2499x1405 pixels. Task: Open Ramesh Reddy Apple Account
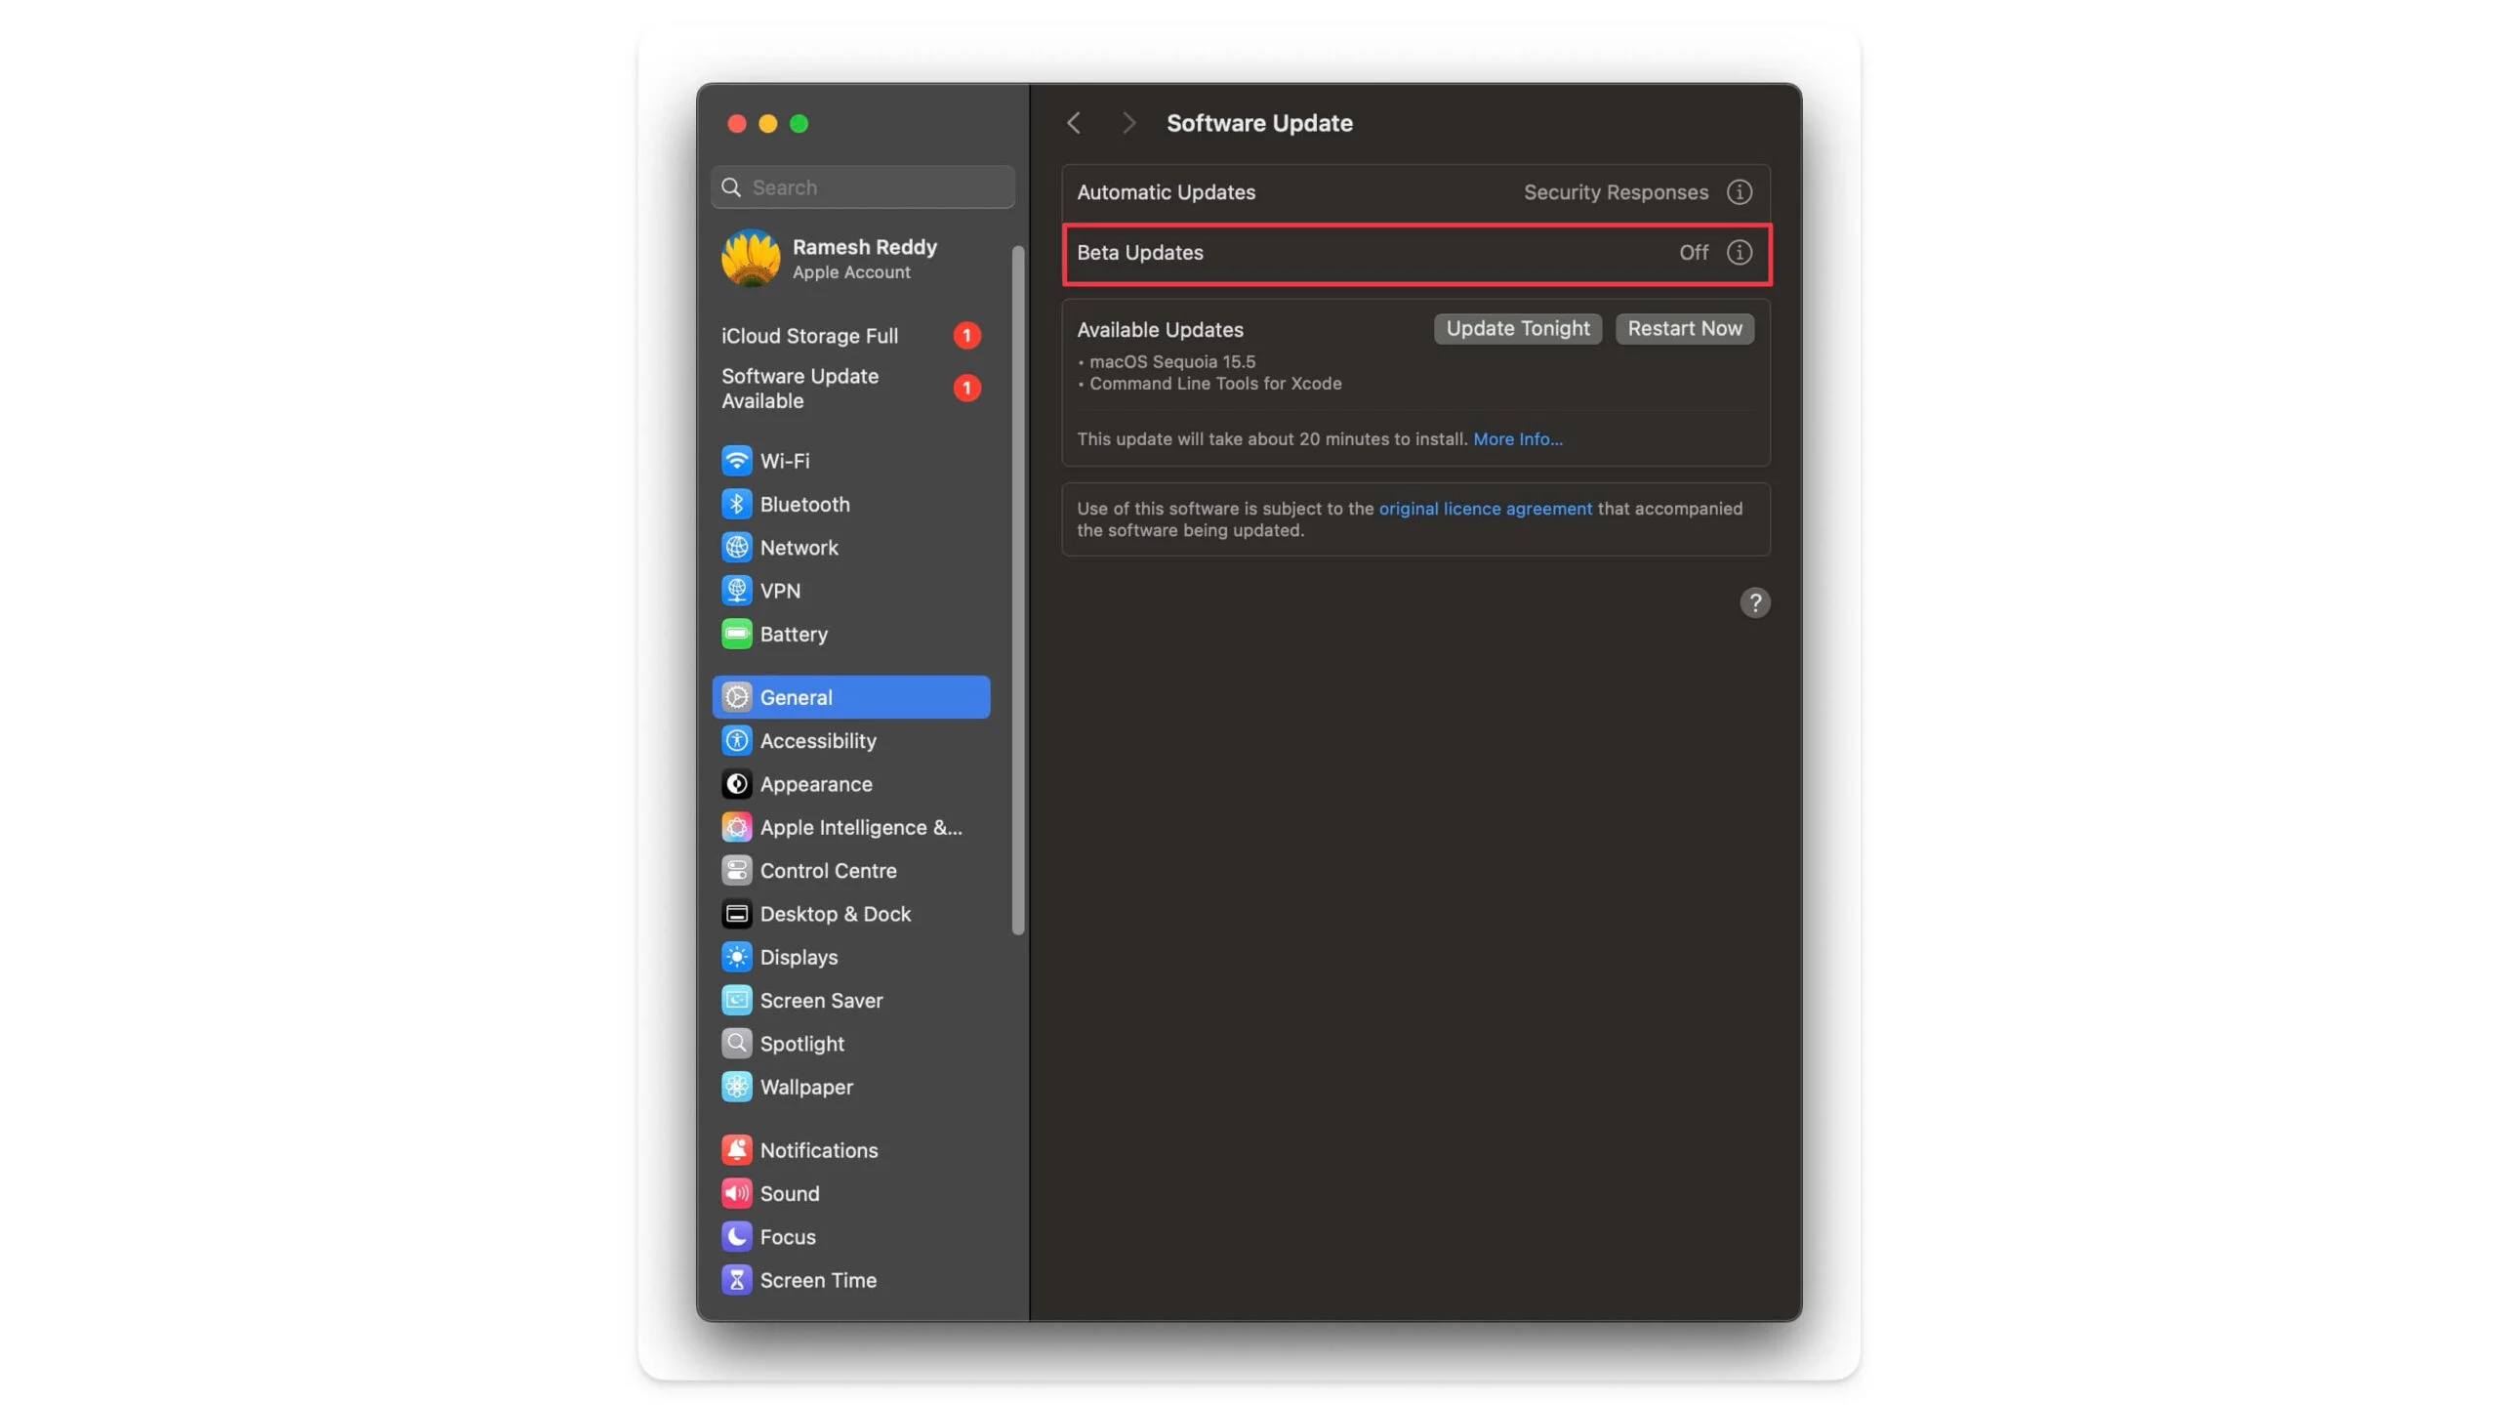pos(850,259)
